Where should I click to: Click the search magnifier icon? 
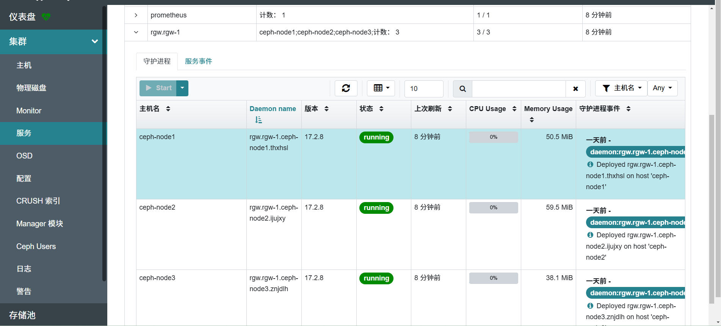click(x=462, y=89)
